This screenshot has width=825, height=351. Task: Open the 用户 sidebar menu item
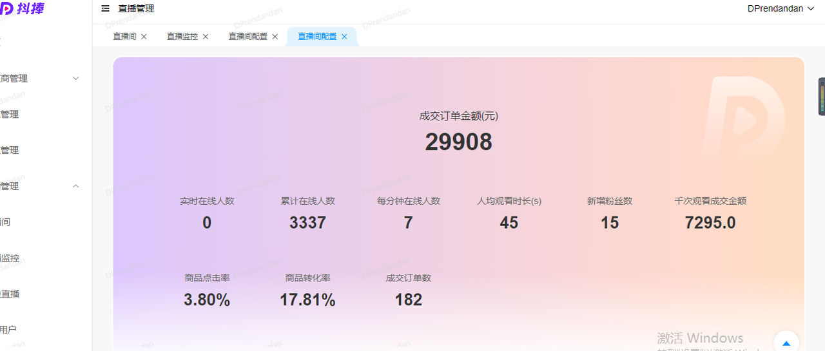[x=8, y=330]
